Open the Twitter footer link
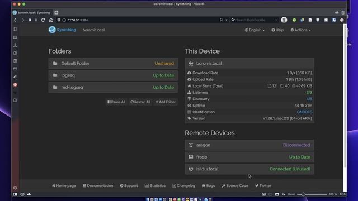Viewport: 358px width, 201px height. point(263,186)
